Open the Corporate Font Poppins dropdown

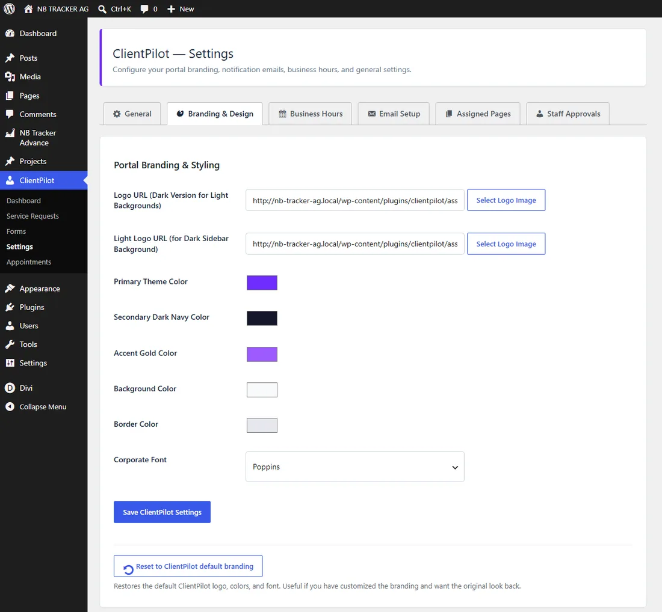click(x=354, y=467)
